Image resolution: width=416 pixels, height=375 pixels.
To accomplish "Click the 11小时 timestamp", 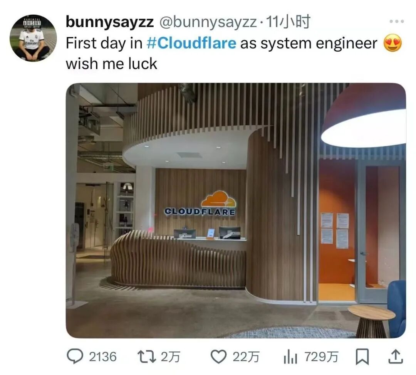I will click(288, 22).
